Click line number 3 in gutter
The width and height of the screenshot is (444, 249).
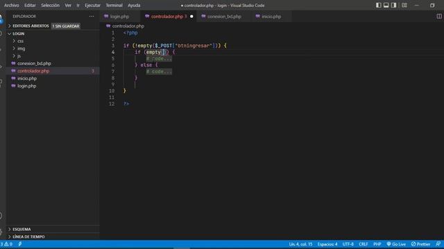(x=113, y=46)
